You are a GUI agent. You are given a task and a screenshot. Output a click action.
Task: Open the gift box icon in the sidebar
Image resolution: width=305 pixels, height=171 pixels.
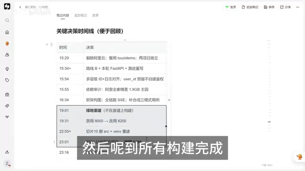coord(7,95)
